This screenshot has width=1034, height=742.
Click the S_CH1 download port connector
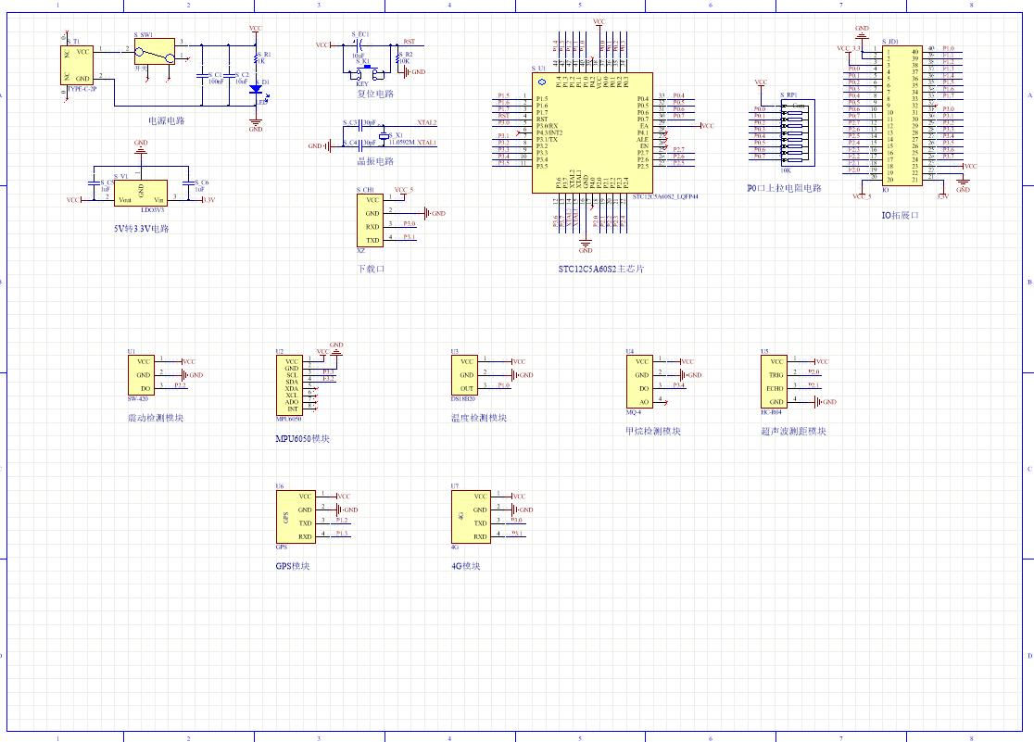pos(371,220)
